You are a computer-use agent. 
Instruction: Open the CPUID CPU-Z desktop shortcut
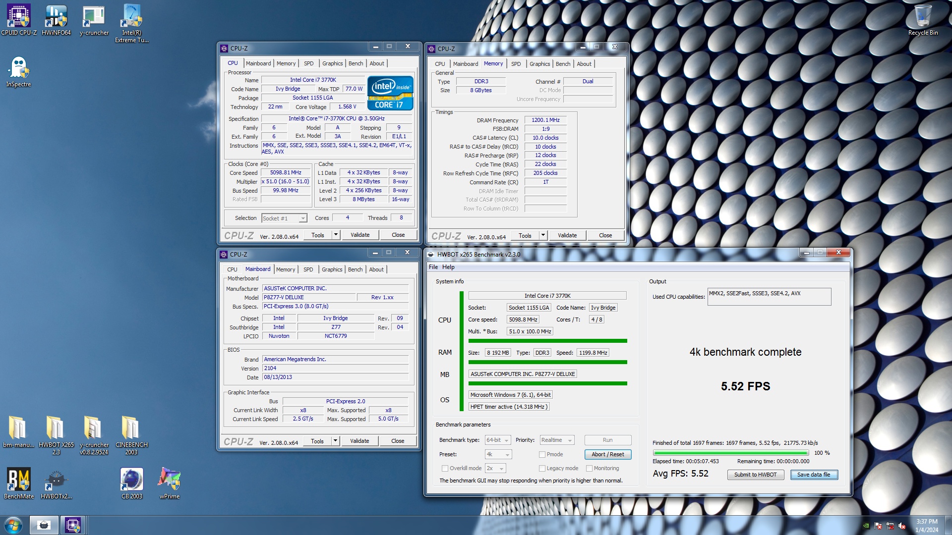19,20
